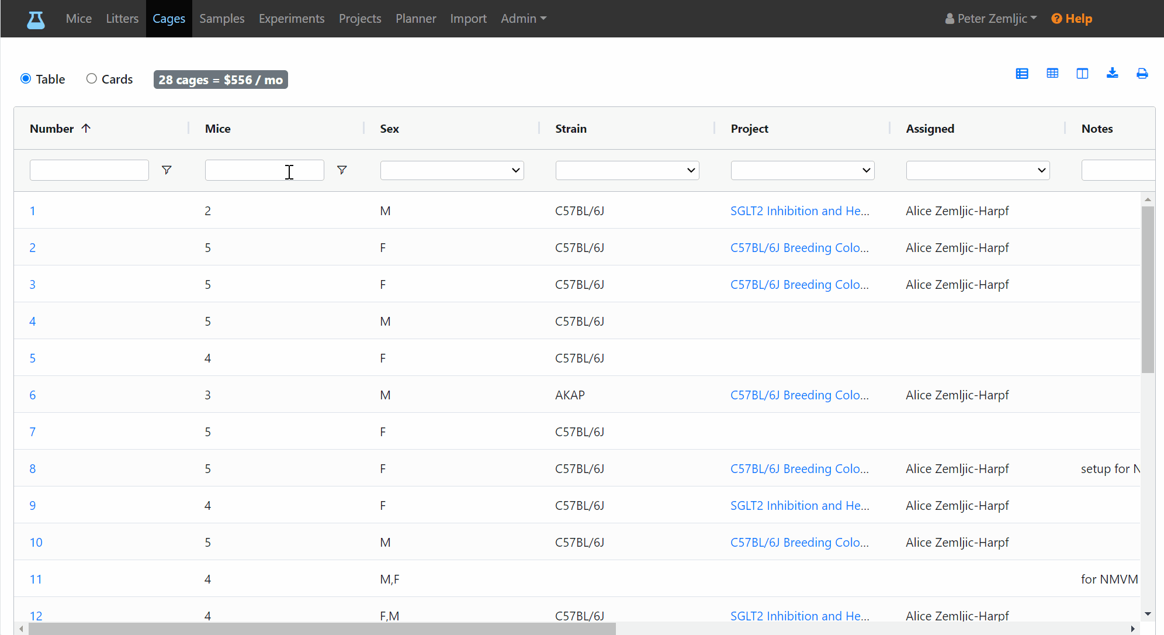Click the Number filter text field
The height and width of the screenshot is (635, 1164).
pos(89,170)
